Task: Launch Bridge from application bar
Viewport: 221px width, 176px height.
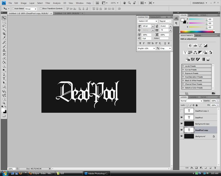Action: tap(97, 3)
